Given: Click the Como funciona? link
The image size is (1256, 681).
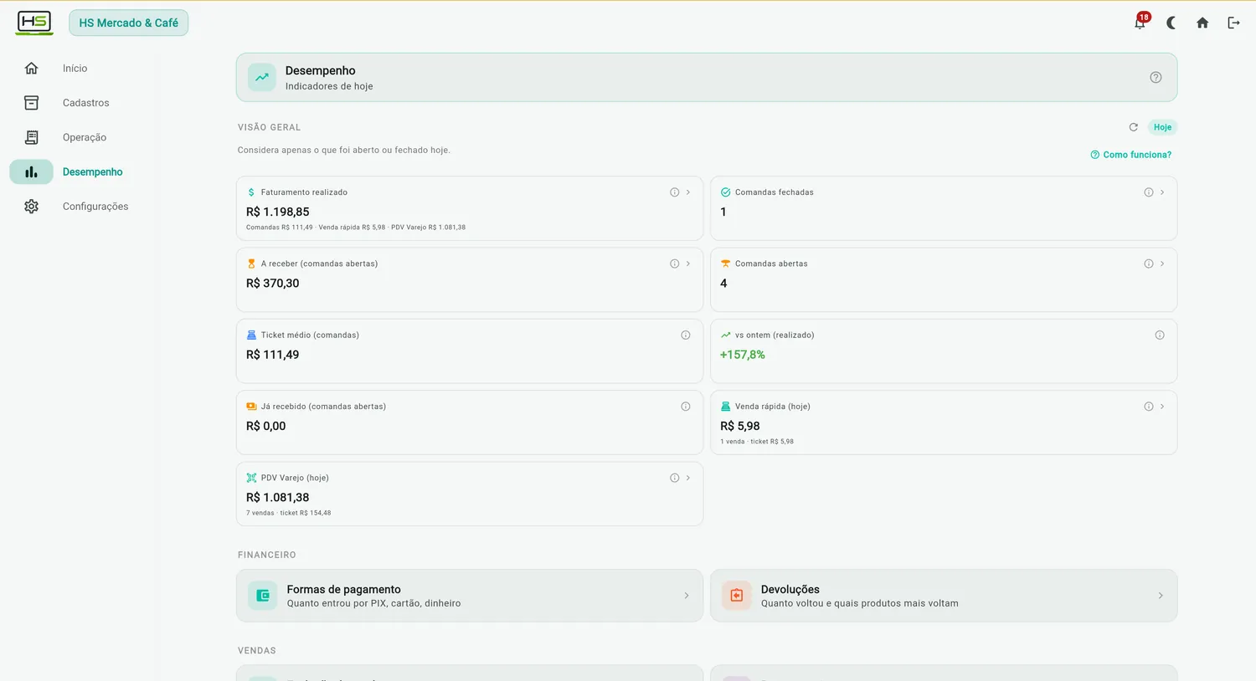Looking at the screenshot, I should (1131, 155).
